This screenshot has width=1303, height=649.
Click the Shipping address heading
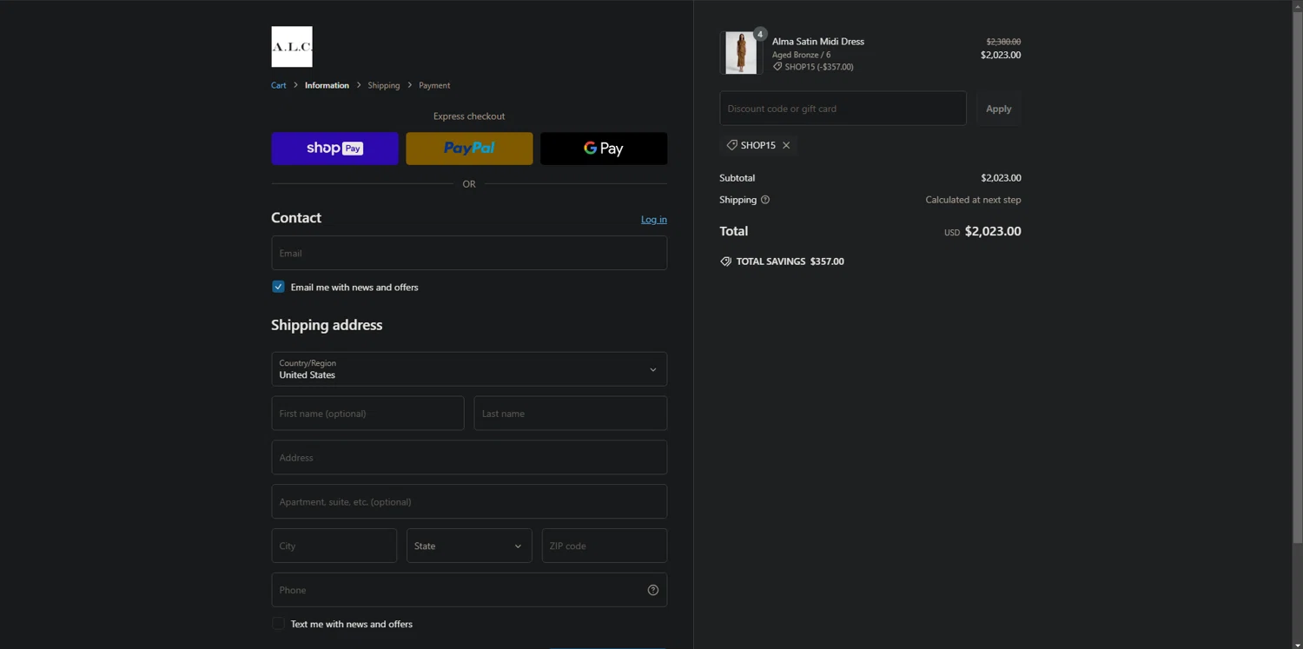point(327,325)
